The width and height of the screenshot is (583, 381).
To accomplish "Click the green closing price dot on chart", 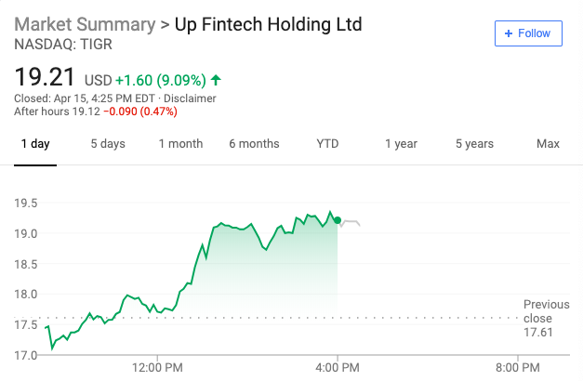I will point(338,220).
